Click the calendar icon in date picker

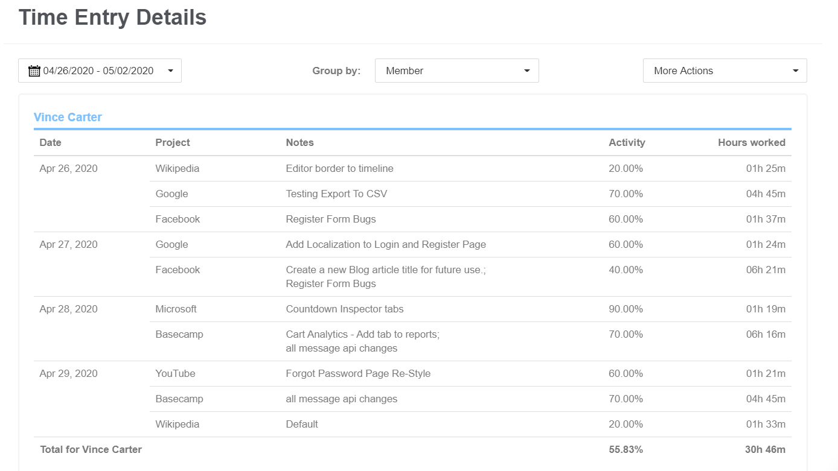[34, 71]
